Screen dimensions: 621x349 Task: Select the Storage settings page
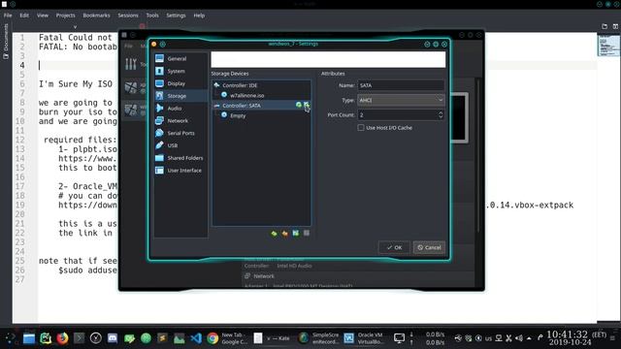point(180,96)
